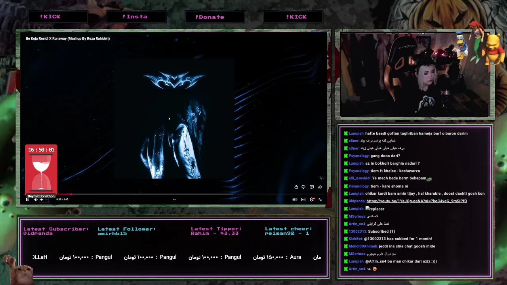Expand the upward chevron below the video
The image size is (507, 285).
[x=174, y=199]
